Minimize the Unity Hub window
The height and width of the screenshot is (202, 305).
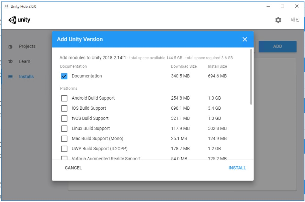tap(268, 6)
